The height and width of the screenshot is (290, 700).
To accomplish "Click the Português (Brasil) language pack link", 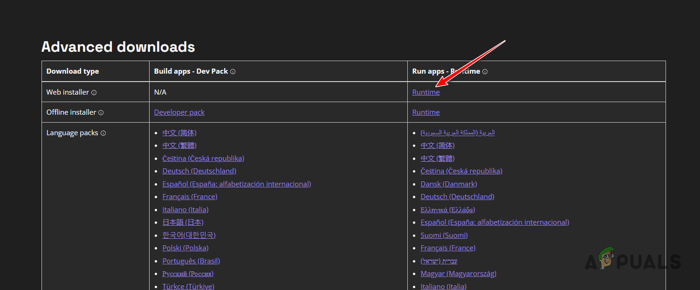I will click(x=191, y=261).
